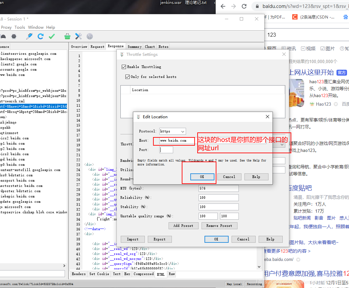Open the Window menu

(x=36, y=27)
